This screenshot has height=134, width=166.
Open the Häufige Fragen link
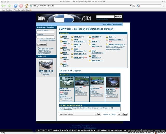(44, 53)
